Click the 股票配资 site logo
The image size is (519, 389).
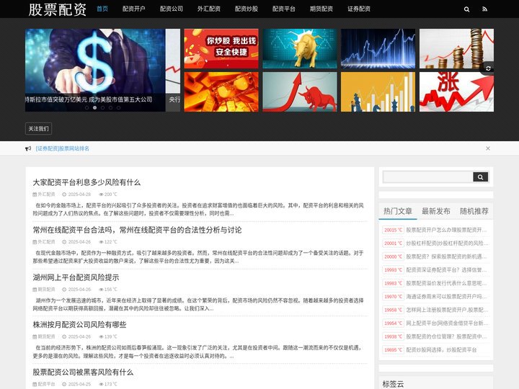57,9
